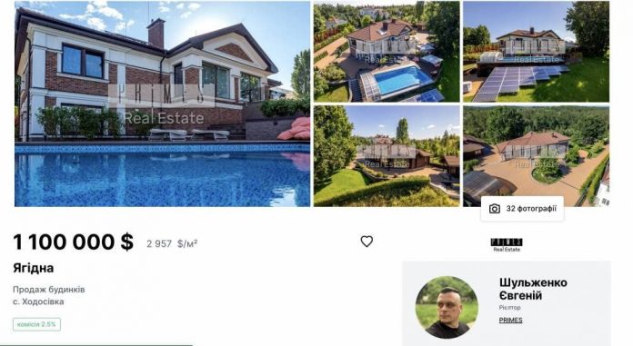This screenshot has height=346, width=633.
Task: Click the комісія 2.5% badge
Action: coord(36,324)
